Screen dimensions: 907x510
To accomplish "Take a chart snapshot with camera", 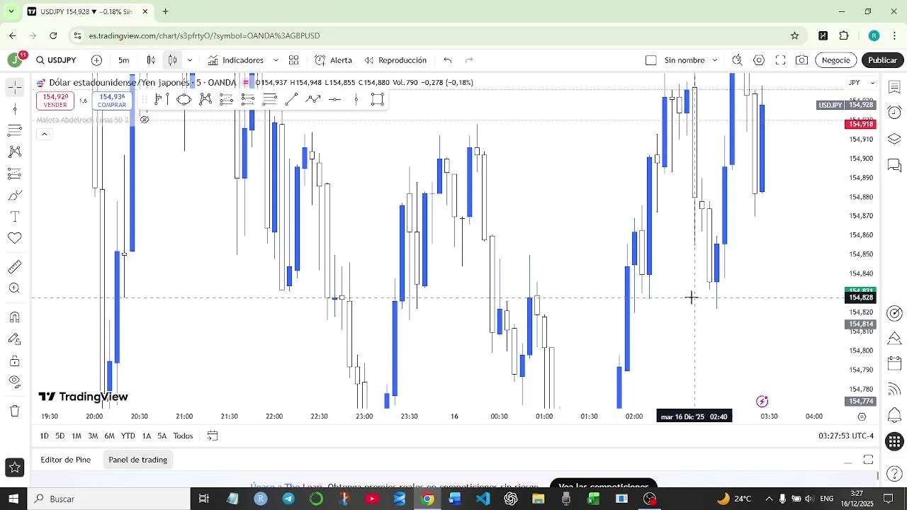I will tap(801, 60).
